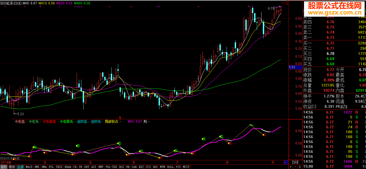
Task: Click the plus zoom button at bottom right
Action: 291,167
